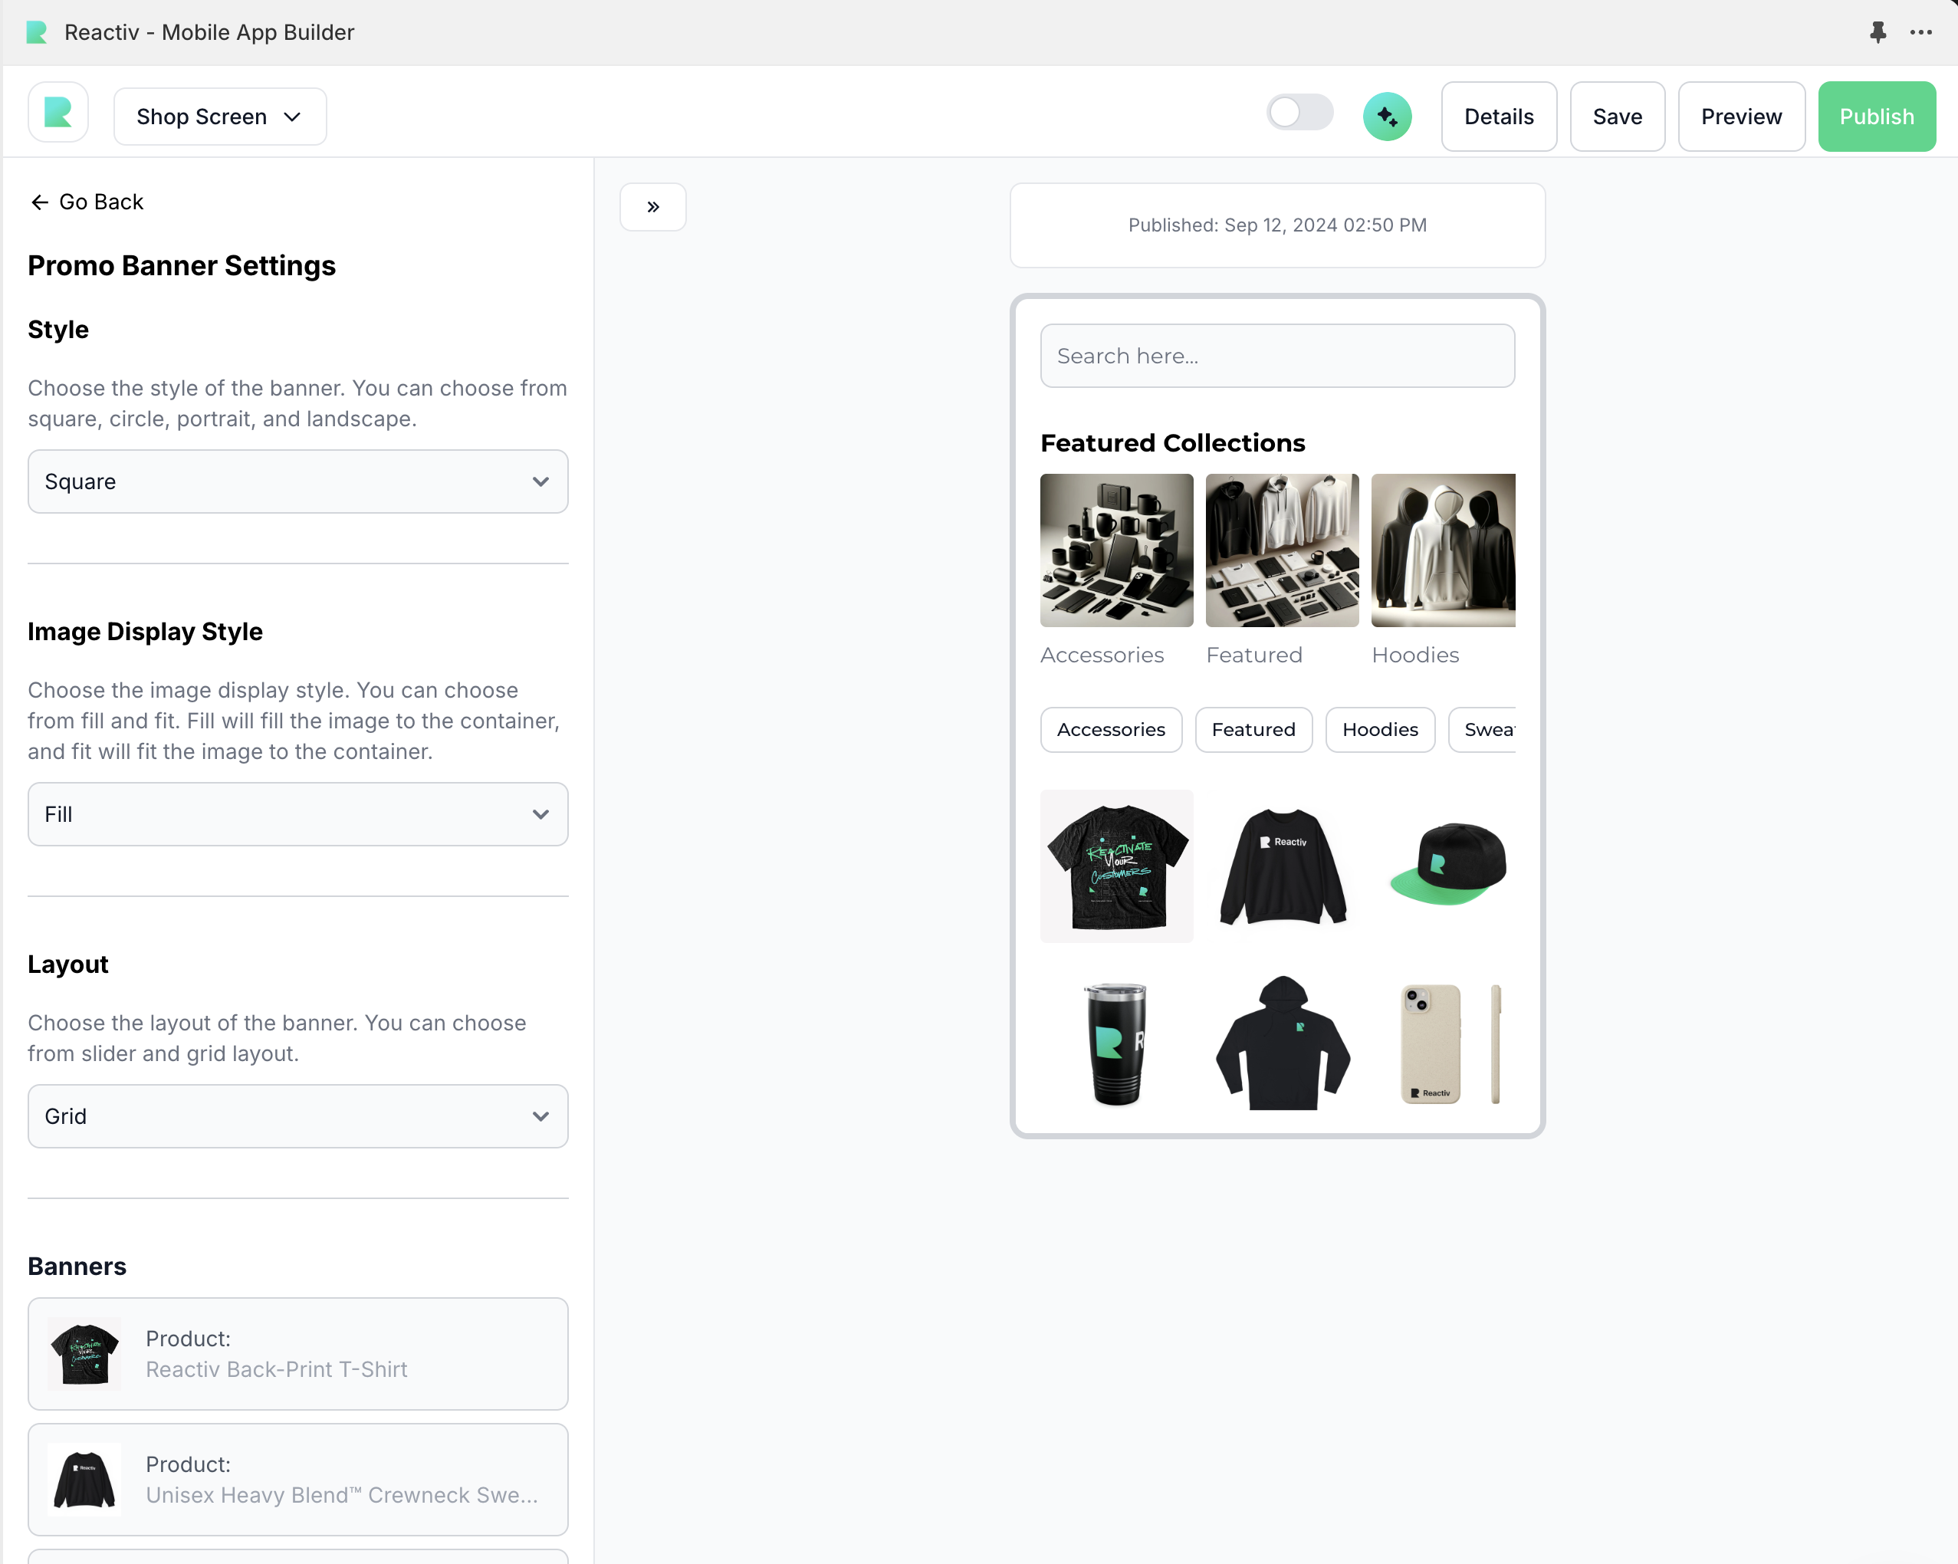Click the T-Shirt banner thumbnail icon

pyautogui.click(x=84, y=1353)
